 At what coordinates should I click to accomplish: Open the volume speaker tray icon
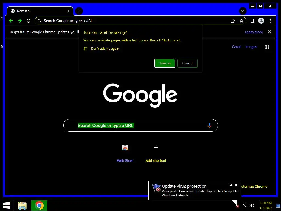point(252,206)
